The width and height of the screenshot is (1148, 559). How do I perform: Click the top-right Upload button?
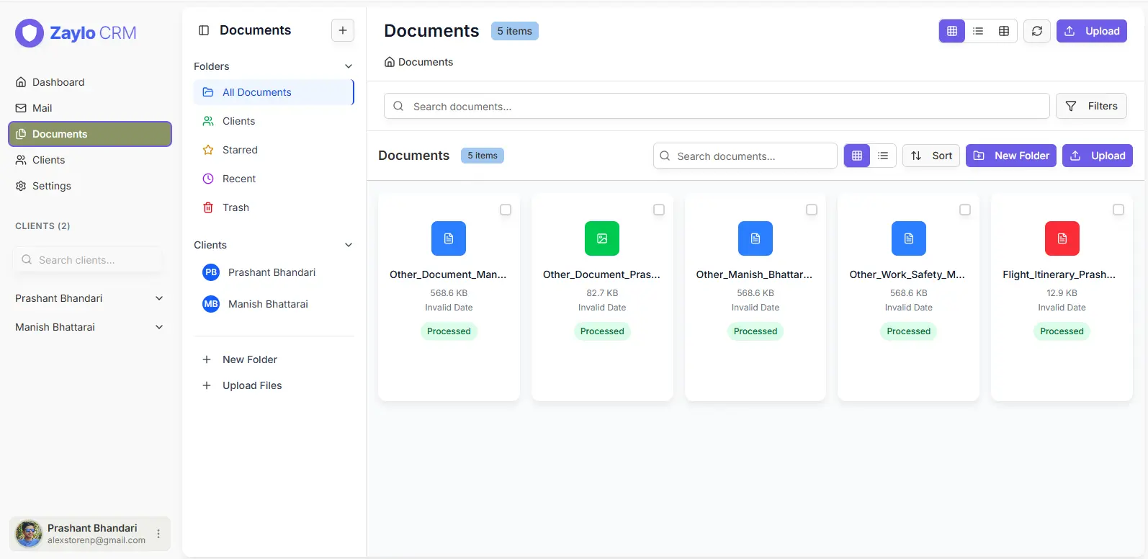click(1092, 31)
